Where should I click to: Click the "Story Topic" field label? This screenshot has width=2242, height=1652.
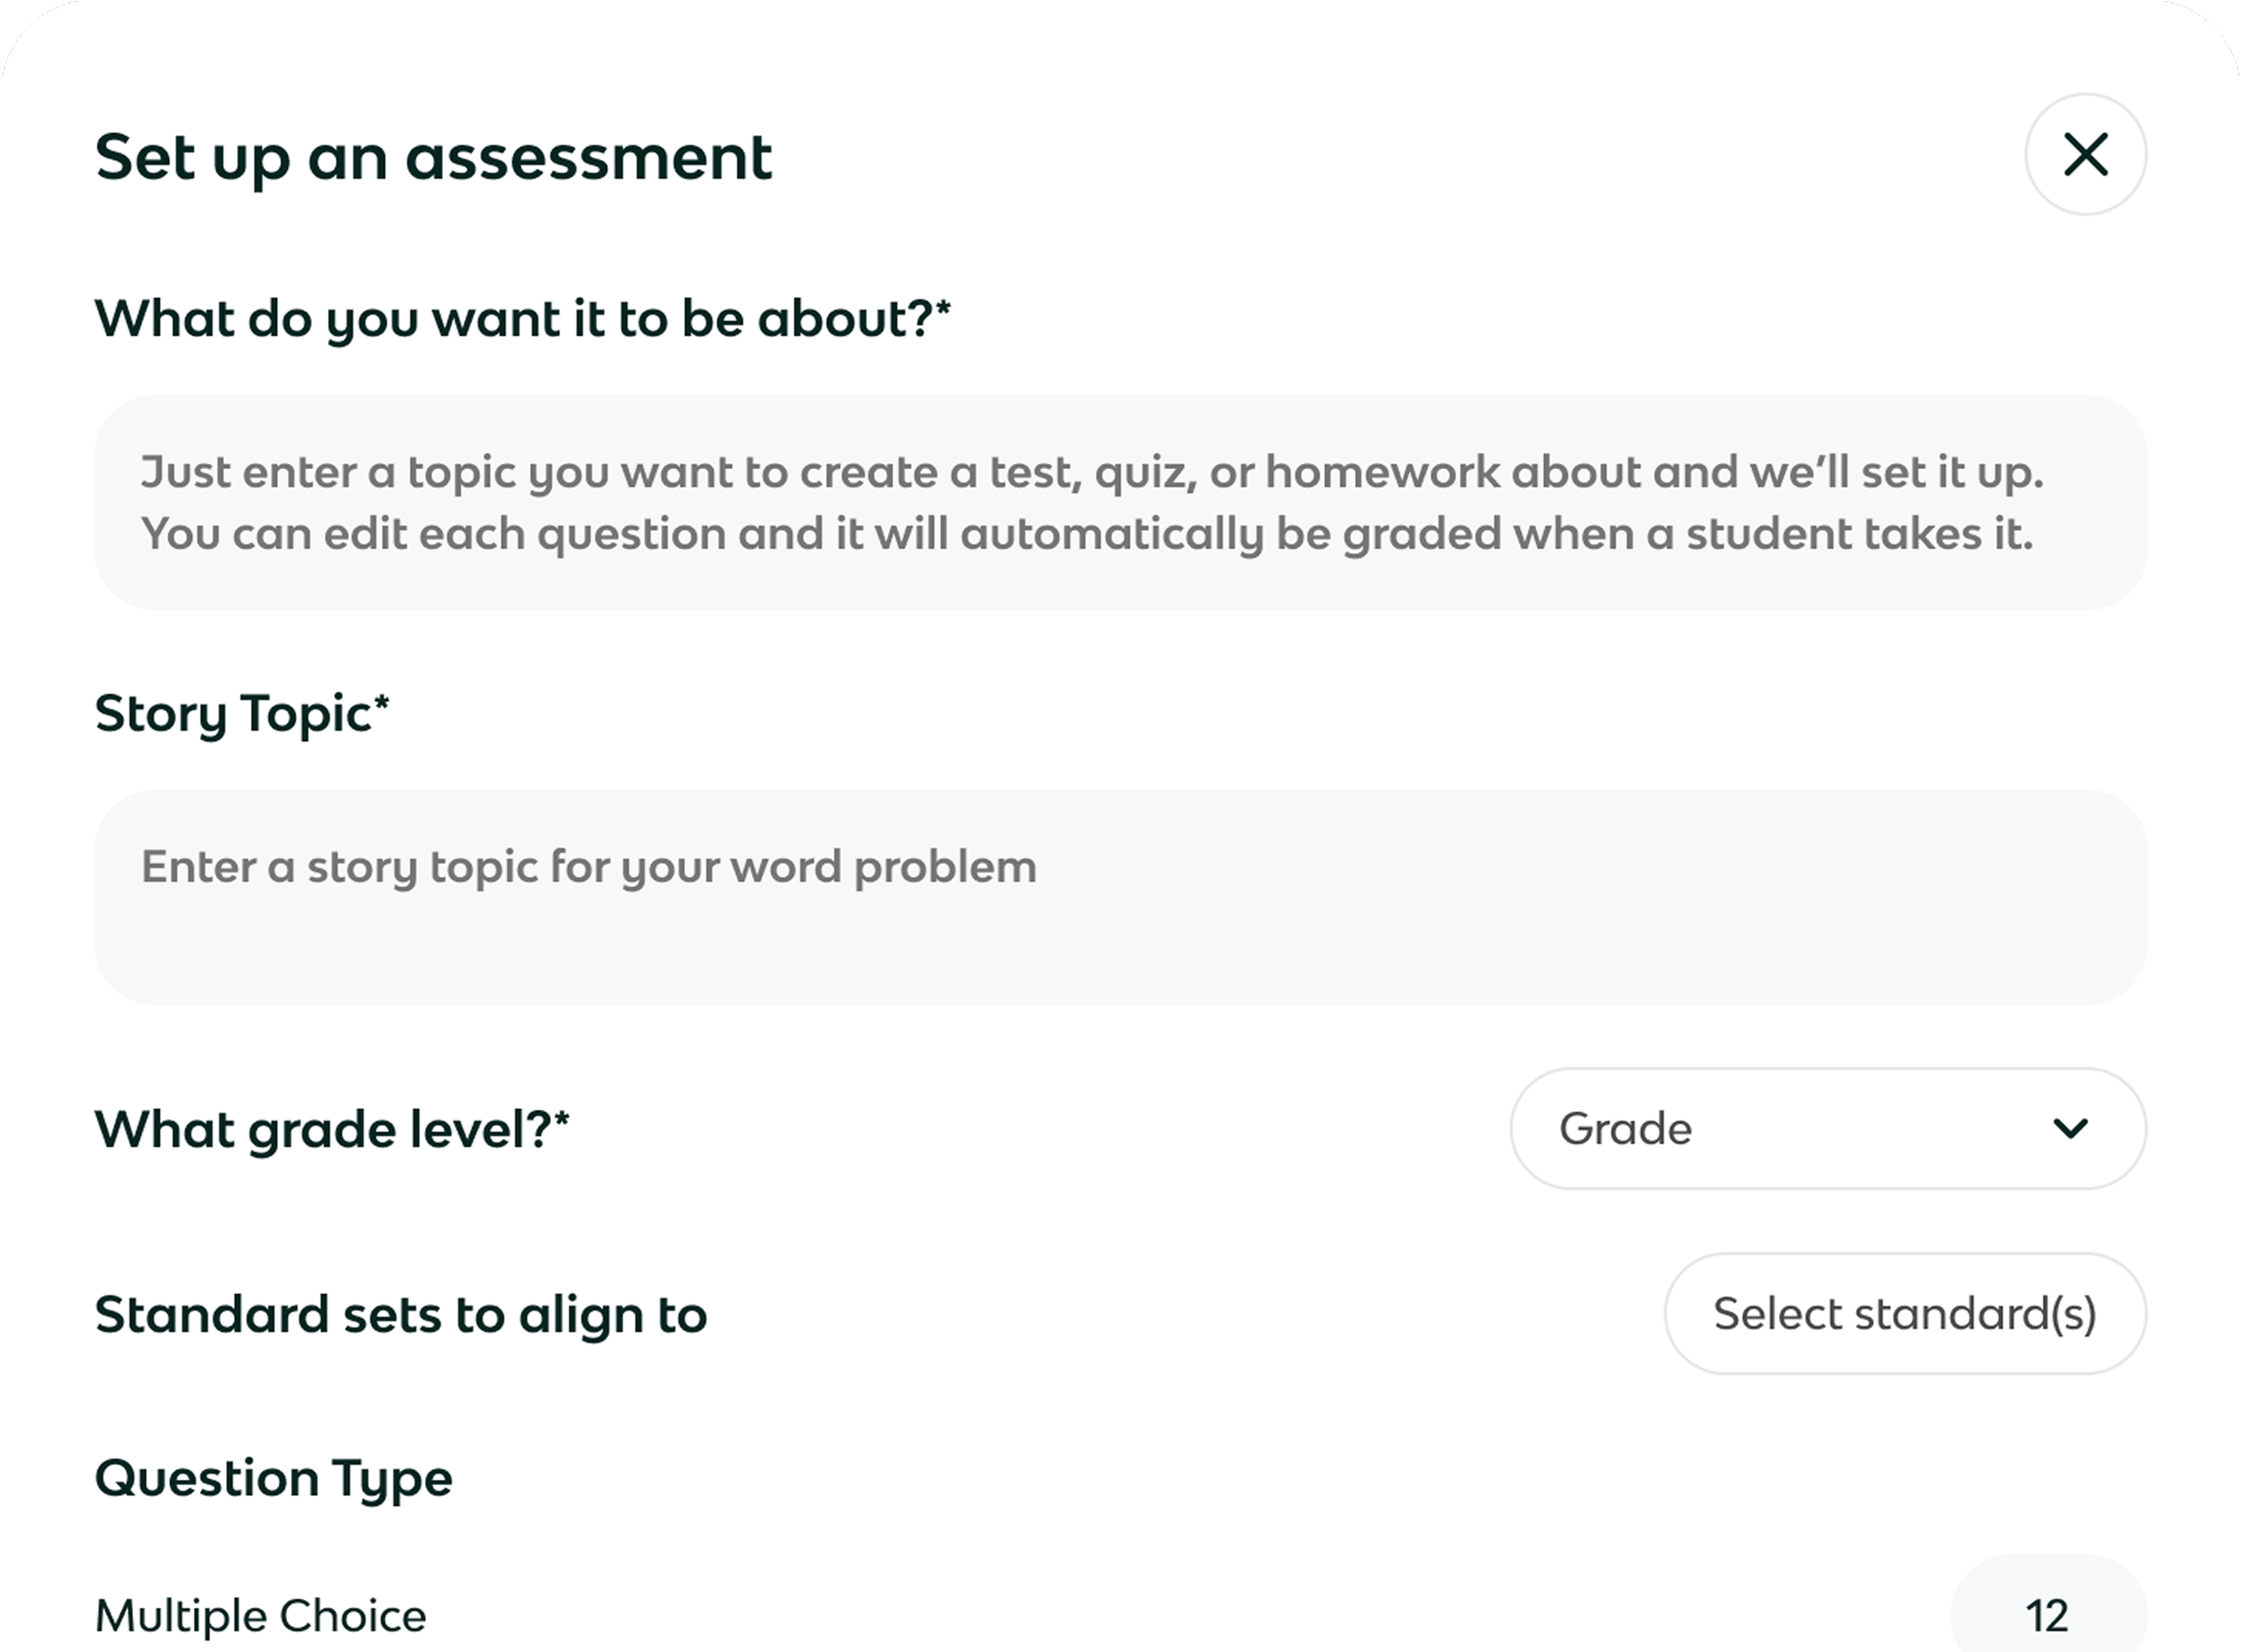[233, 714]
